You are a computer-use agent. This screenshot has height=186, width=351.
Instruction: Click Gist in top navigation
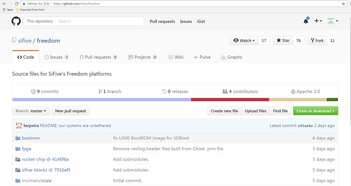point(201,21)
